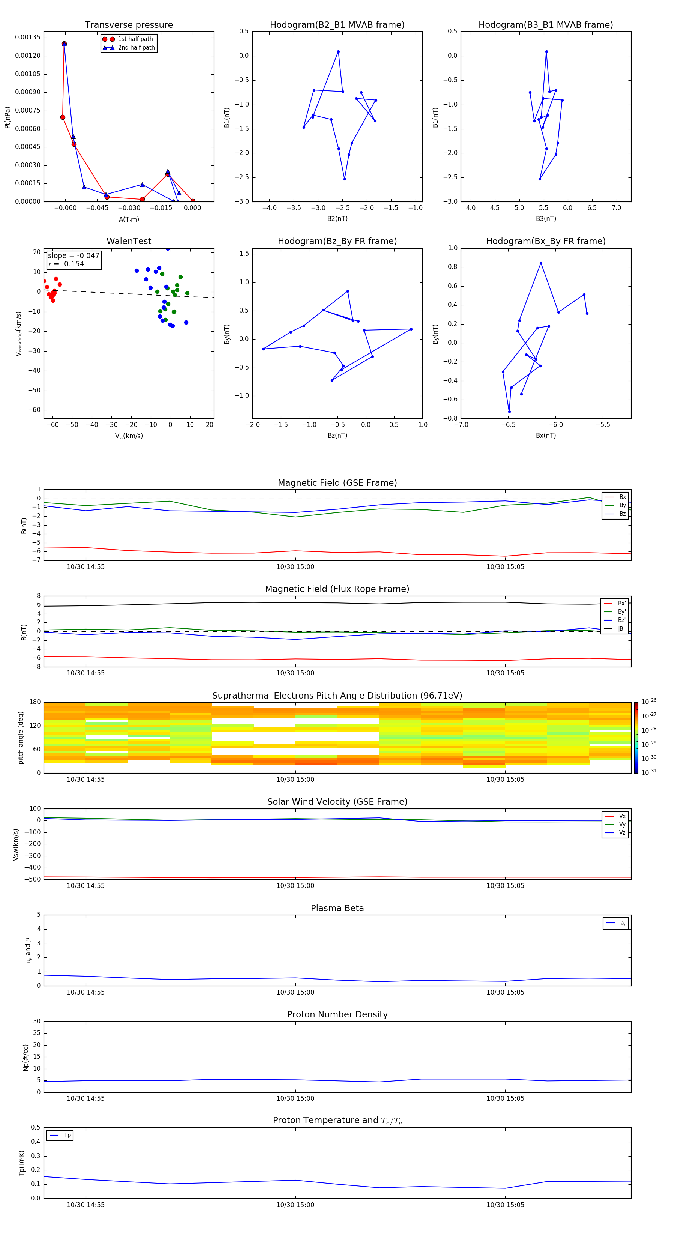The height and width of the screenshot is (1238, 675).
Task: Click the 'Hodogram(B3_B1 MVAB frame)' title
Action: (546, 25)
